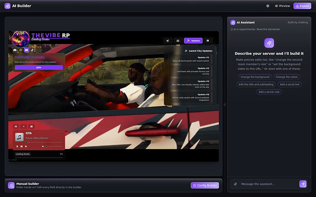Open the settings gear in the header
316x197 pixels.
(268, 6)
